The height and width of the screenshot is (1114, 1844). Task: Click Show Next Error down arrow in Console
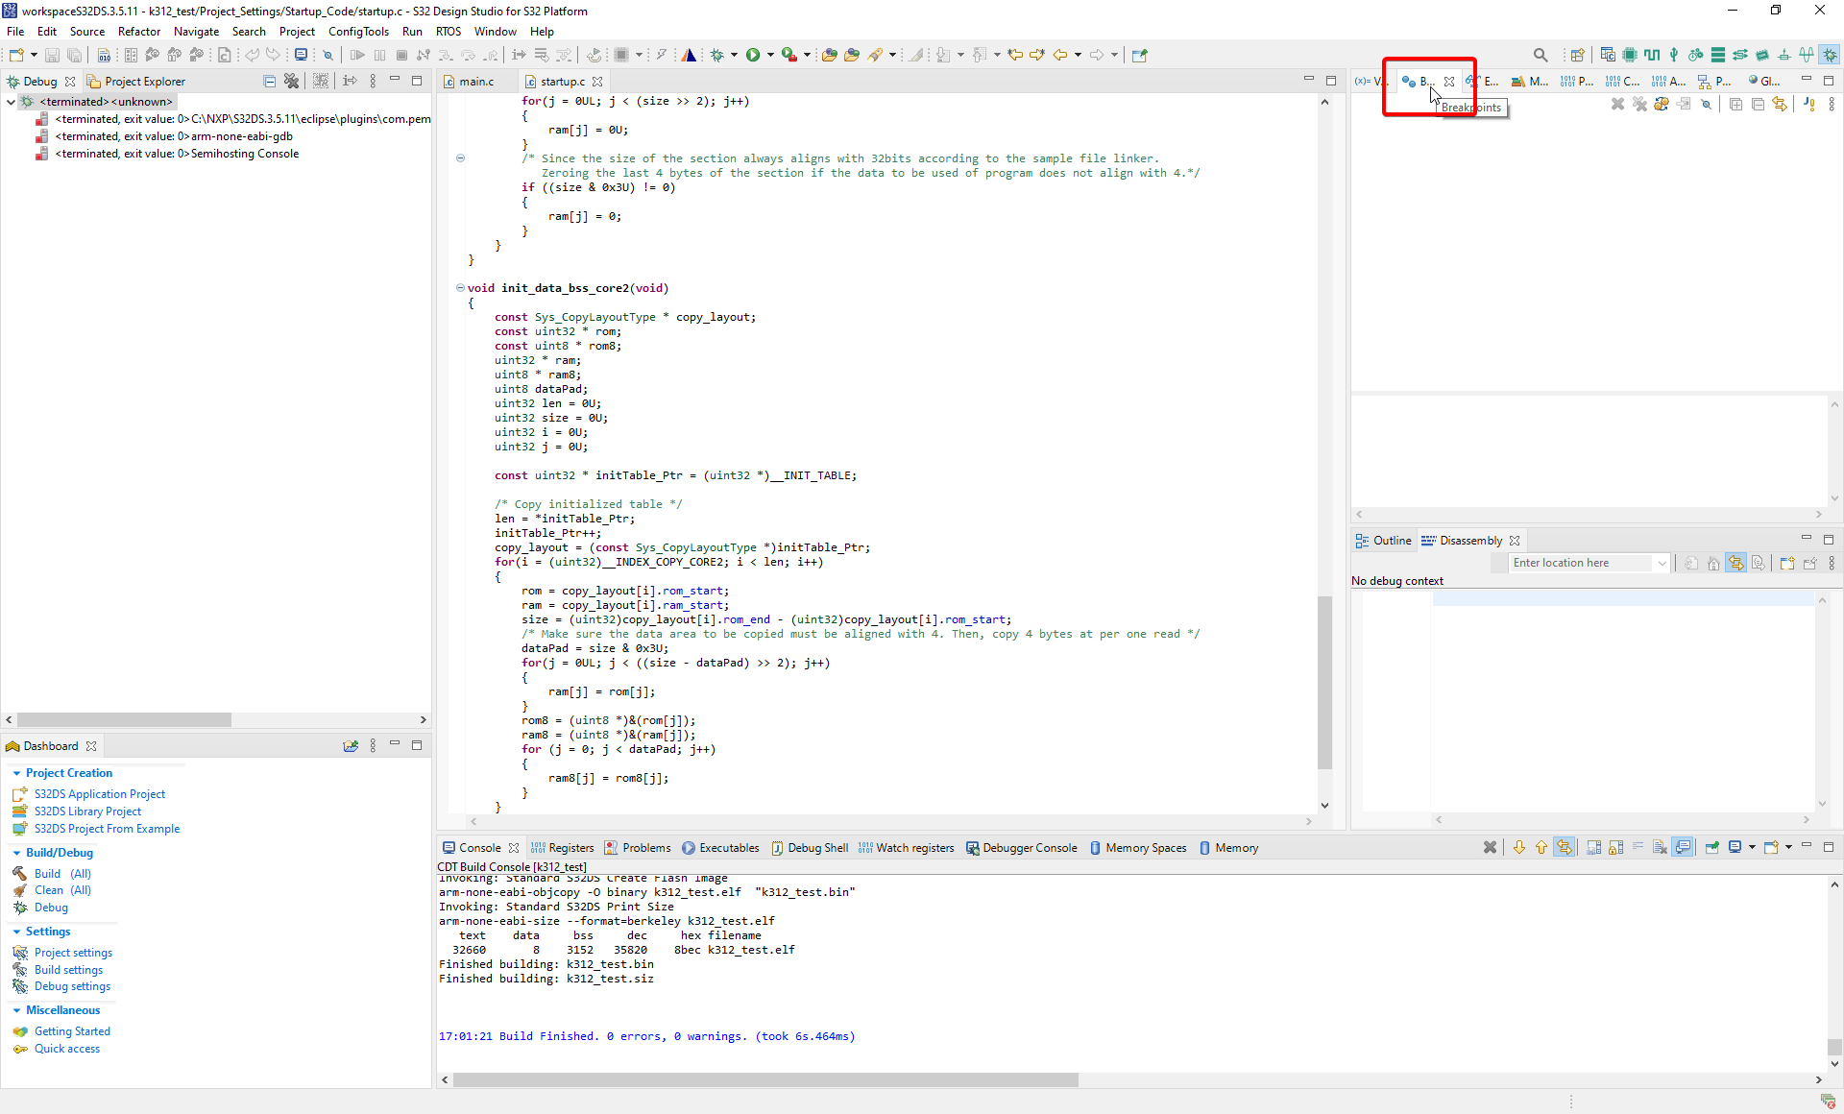1519,847
